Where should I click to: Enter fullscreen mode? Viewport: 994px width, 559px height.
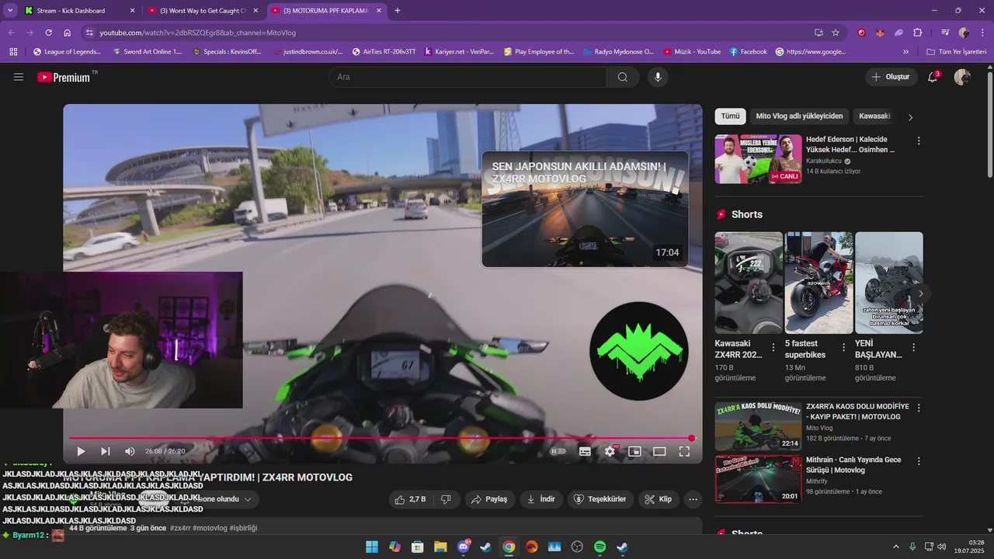[684, 451]
